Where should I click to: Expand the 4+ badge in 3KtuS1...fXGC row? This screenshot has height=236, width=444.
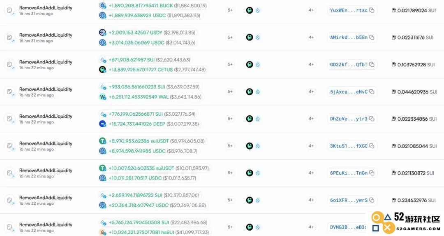tap(311, 146)
